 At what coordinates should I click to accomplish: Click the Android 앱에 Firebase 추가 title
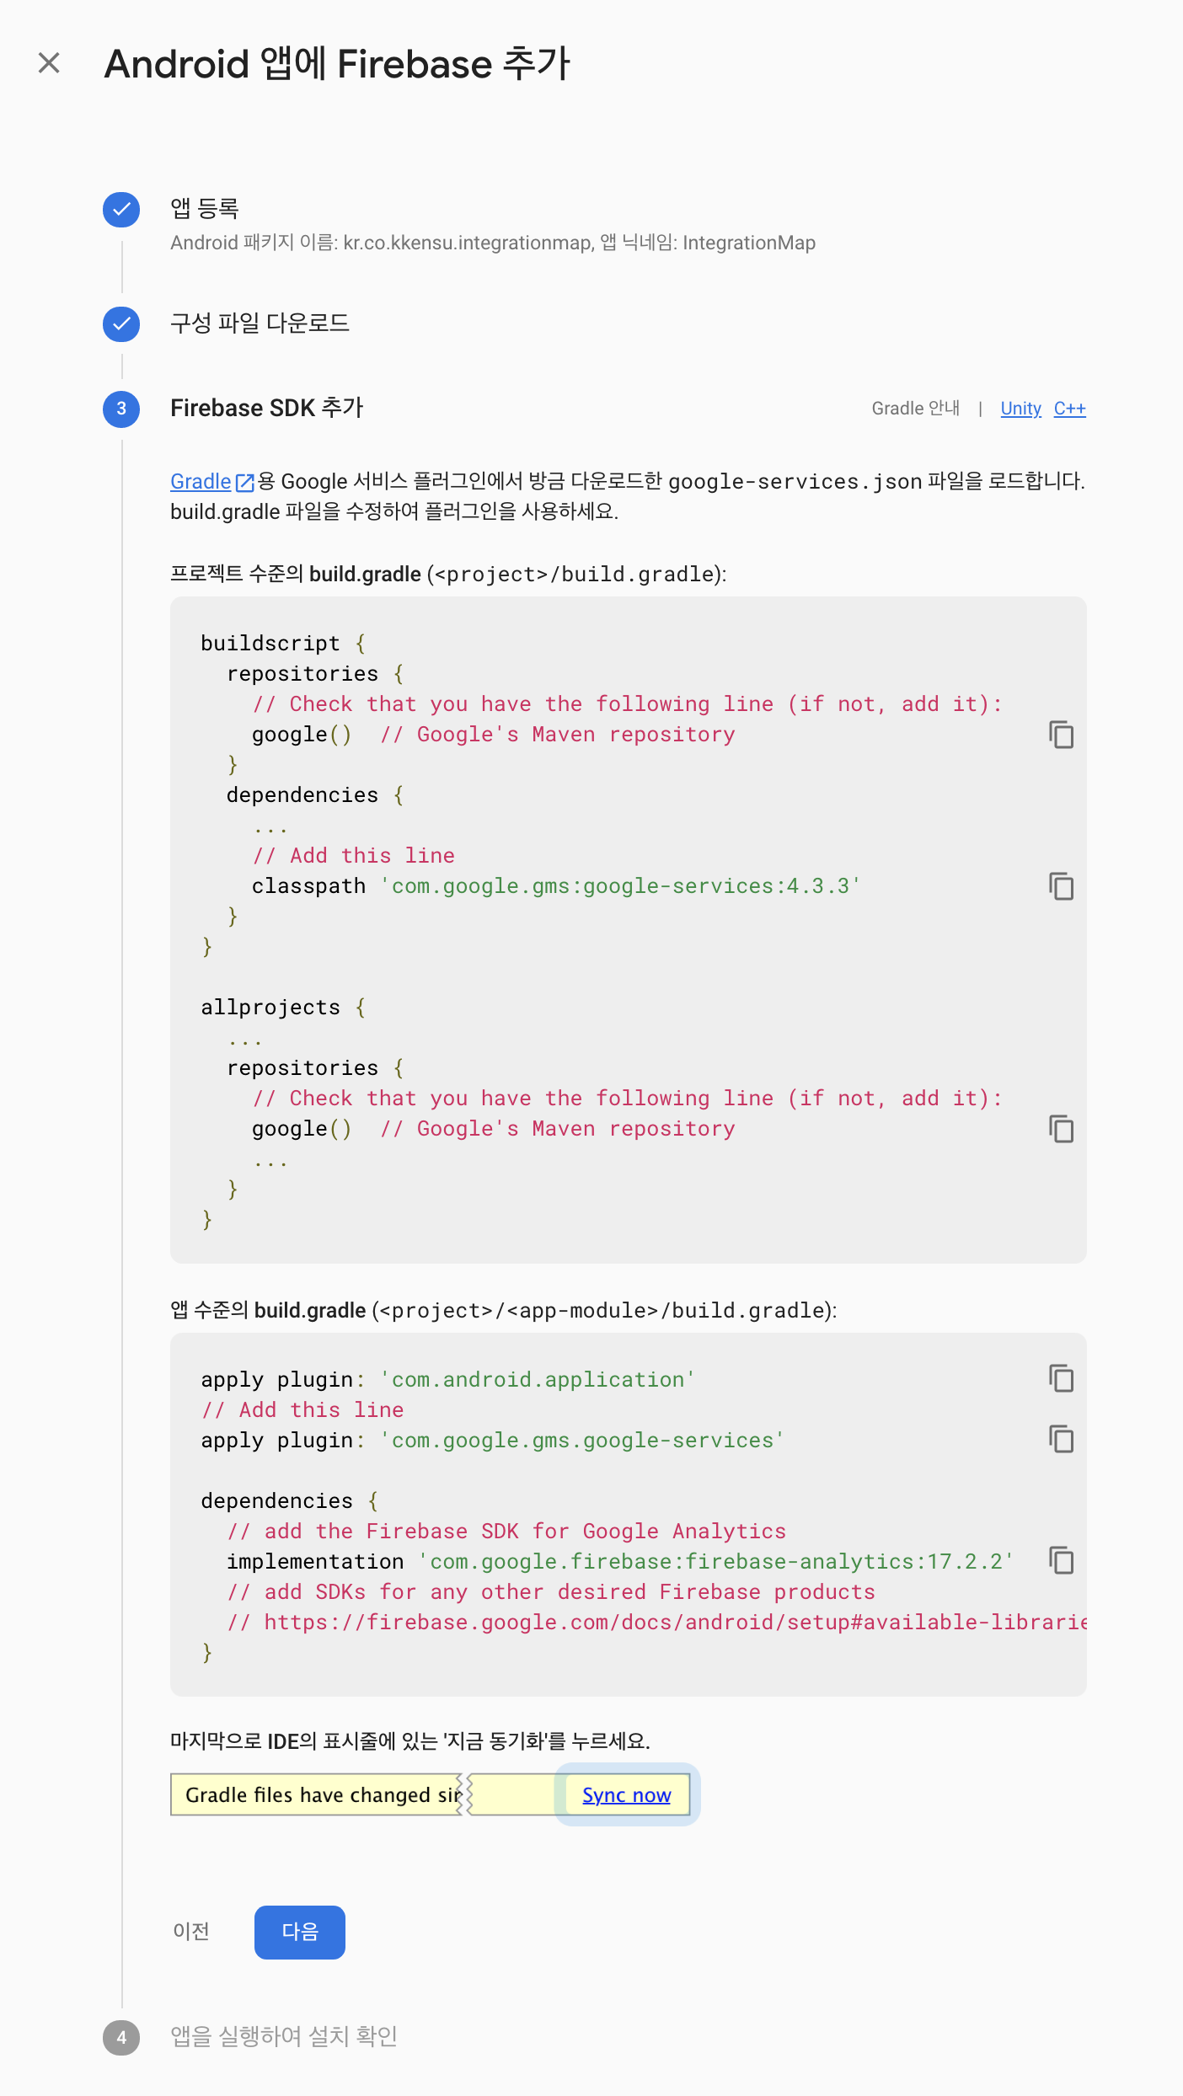pos(337,64)
